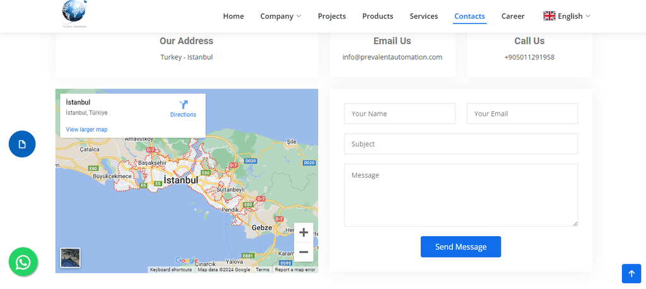Open the English language selector
The width and height of the screenshot is (646, 289).
coord(567,16)
